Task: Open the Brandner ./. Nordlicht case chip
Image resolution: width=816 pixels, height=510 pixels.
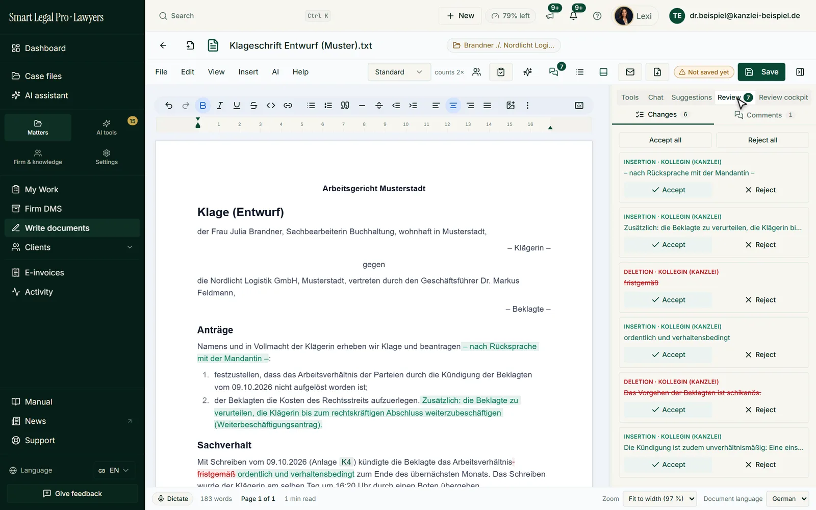Action: (x=504, y=45)
